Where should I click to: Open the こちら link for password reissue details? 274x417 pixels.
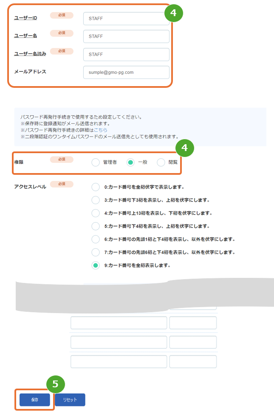click(x=100, y=130)
